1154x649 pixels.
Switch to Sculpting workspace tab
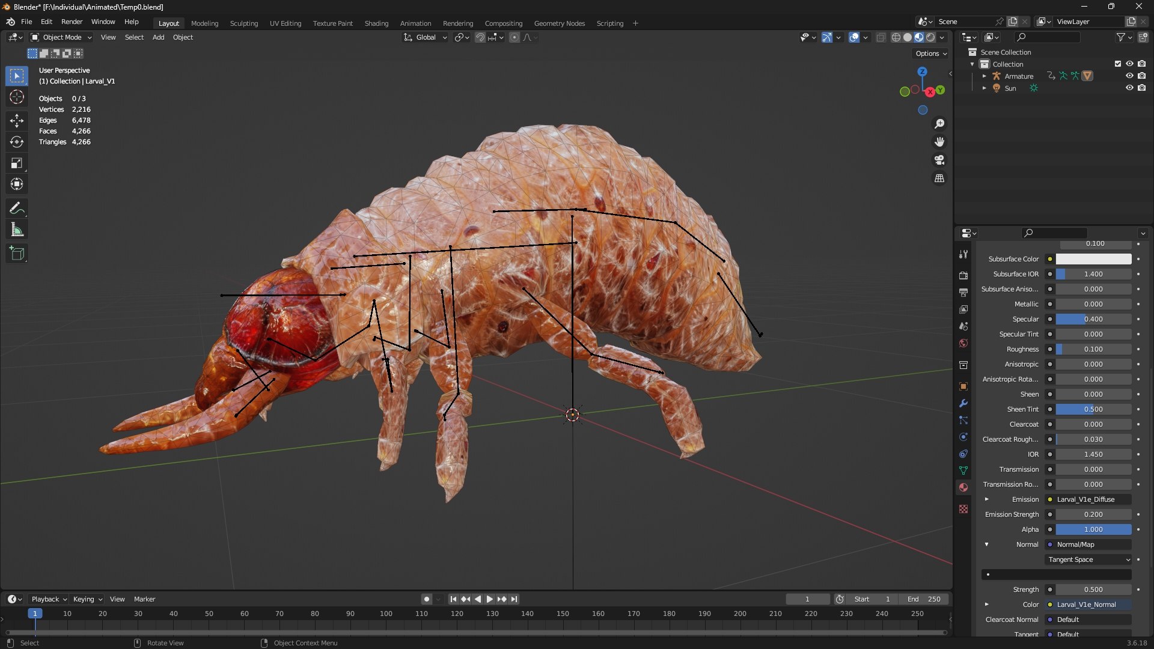[243, 23]
